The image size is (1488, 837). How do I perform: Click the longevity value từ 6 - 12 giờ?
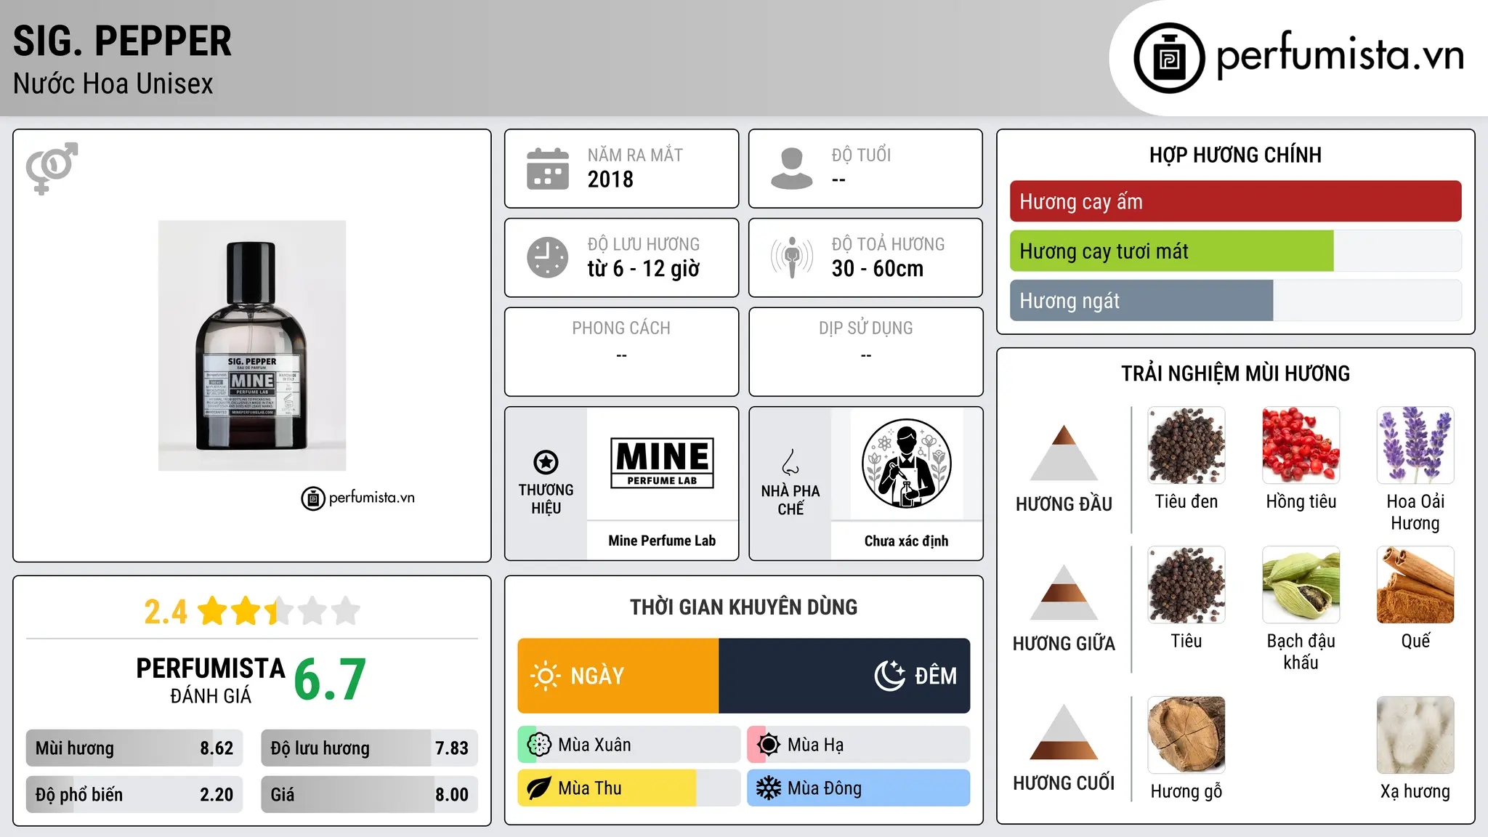(644, 269)
